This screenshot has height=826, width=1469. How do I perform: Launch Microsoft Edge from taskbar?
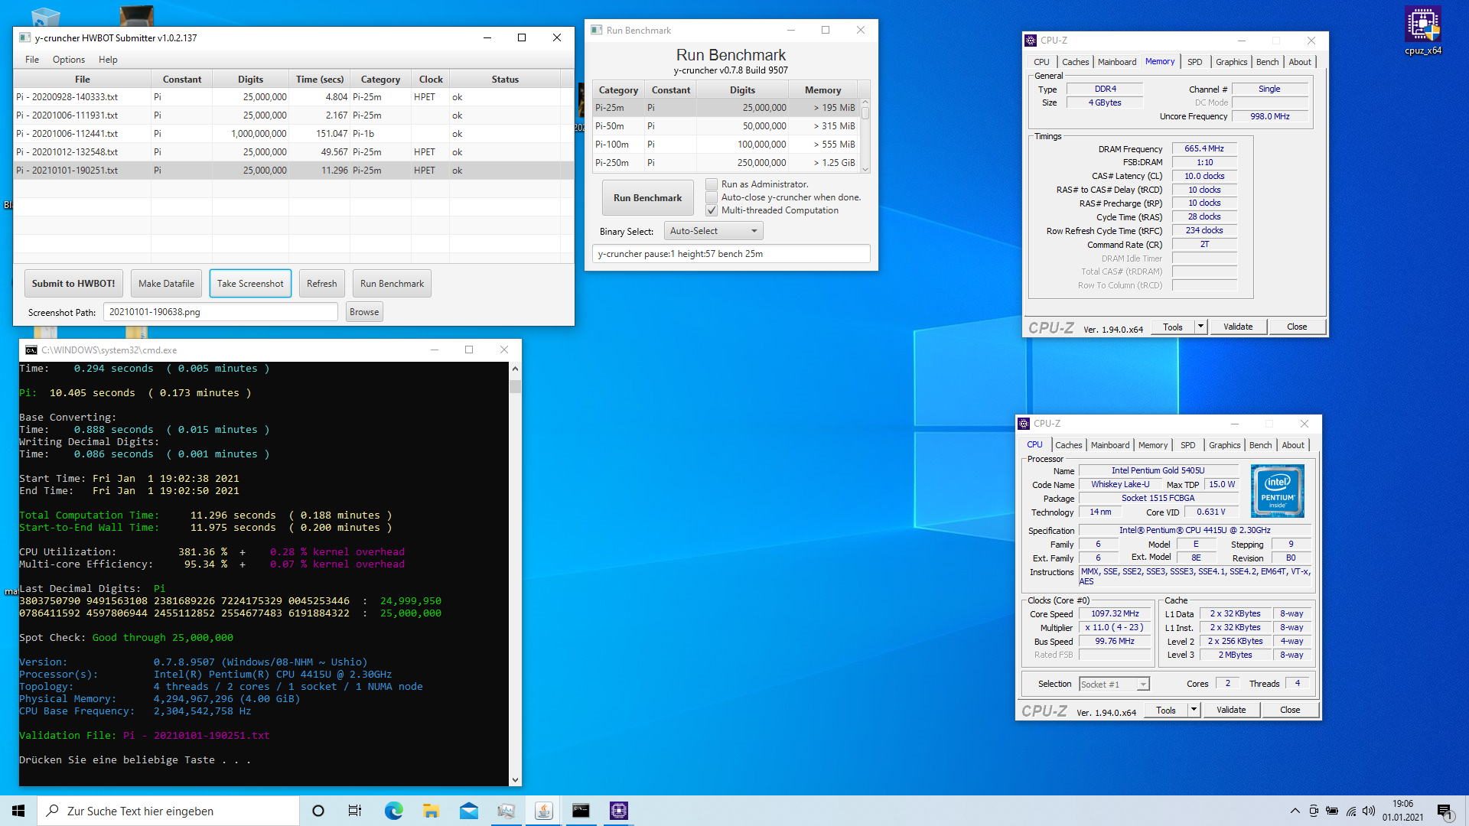point(393,811)
